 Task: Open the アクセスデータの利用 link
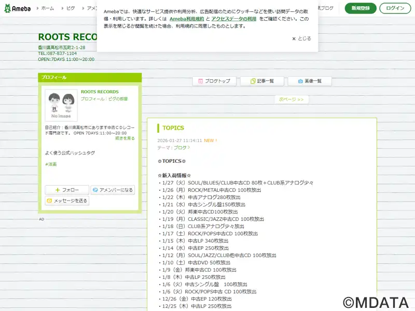pyautogui.click(x=234, y=19)
